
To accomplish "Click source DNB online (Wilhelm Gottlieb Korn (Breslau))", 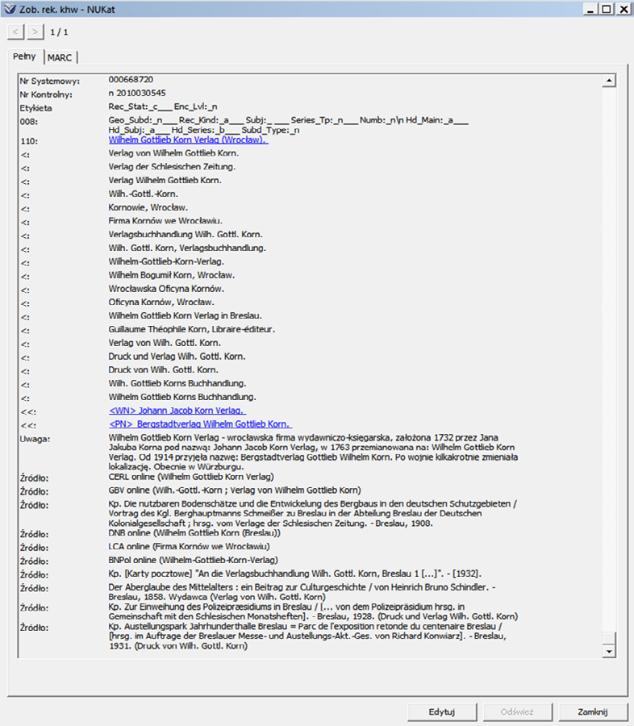I will [x=194, y=532].
